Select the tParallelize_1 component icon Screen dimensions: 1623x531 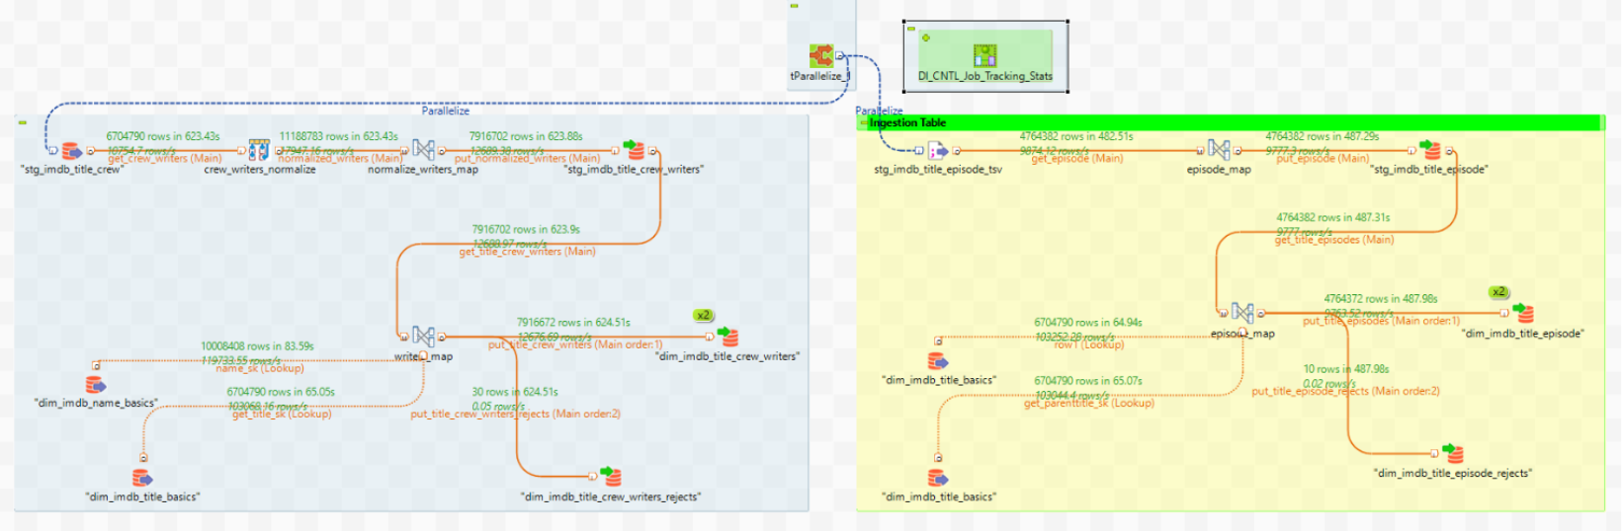[820, 55]
